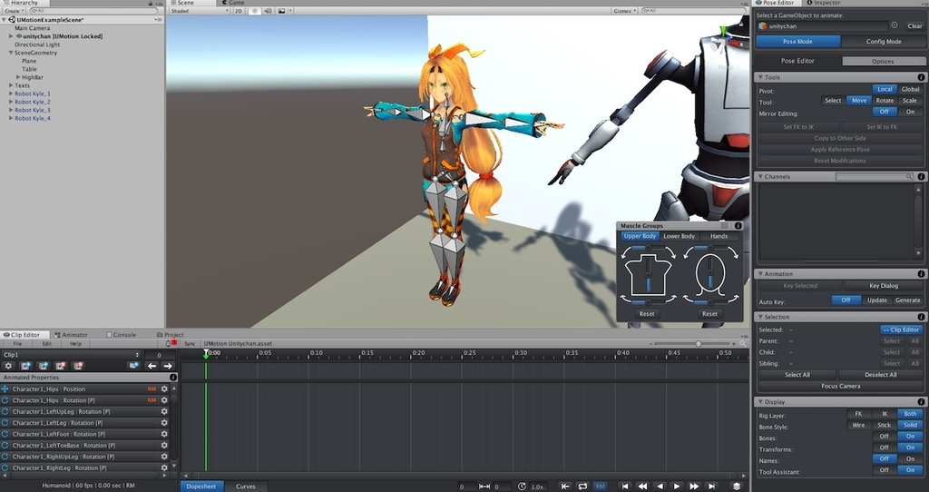The image size is (929, 492).
Task: Set Pivot to Global
Action: 910,89
